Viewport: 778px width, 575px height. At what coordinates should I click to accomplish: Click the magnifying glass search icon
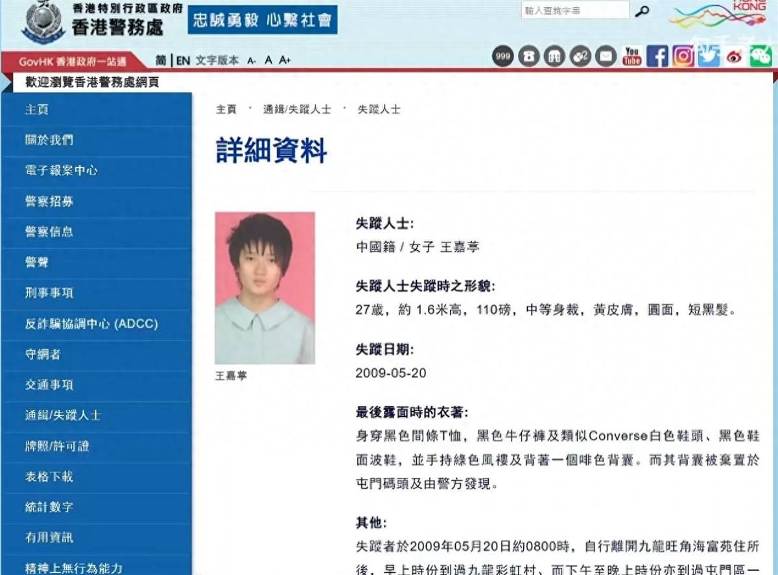pos(642,11)
